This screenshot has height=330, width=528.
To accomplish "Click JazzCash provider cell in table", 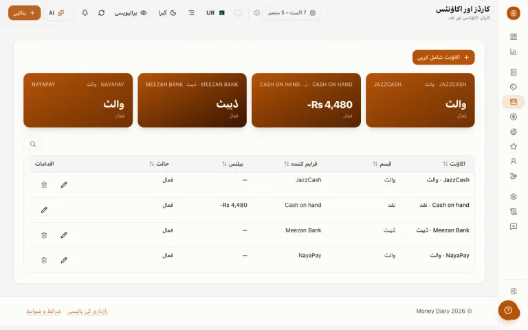I will pyautogui.click(x=309, y=180).
